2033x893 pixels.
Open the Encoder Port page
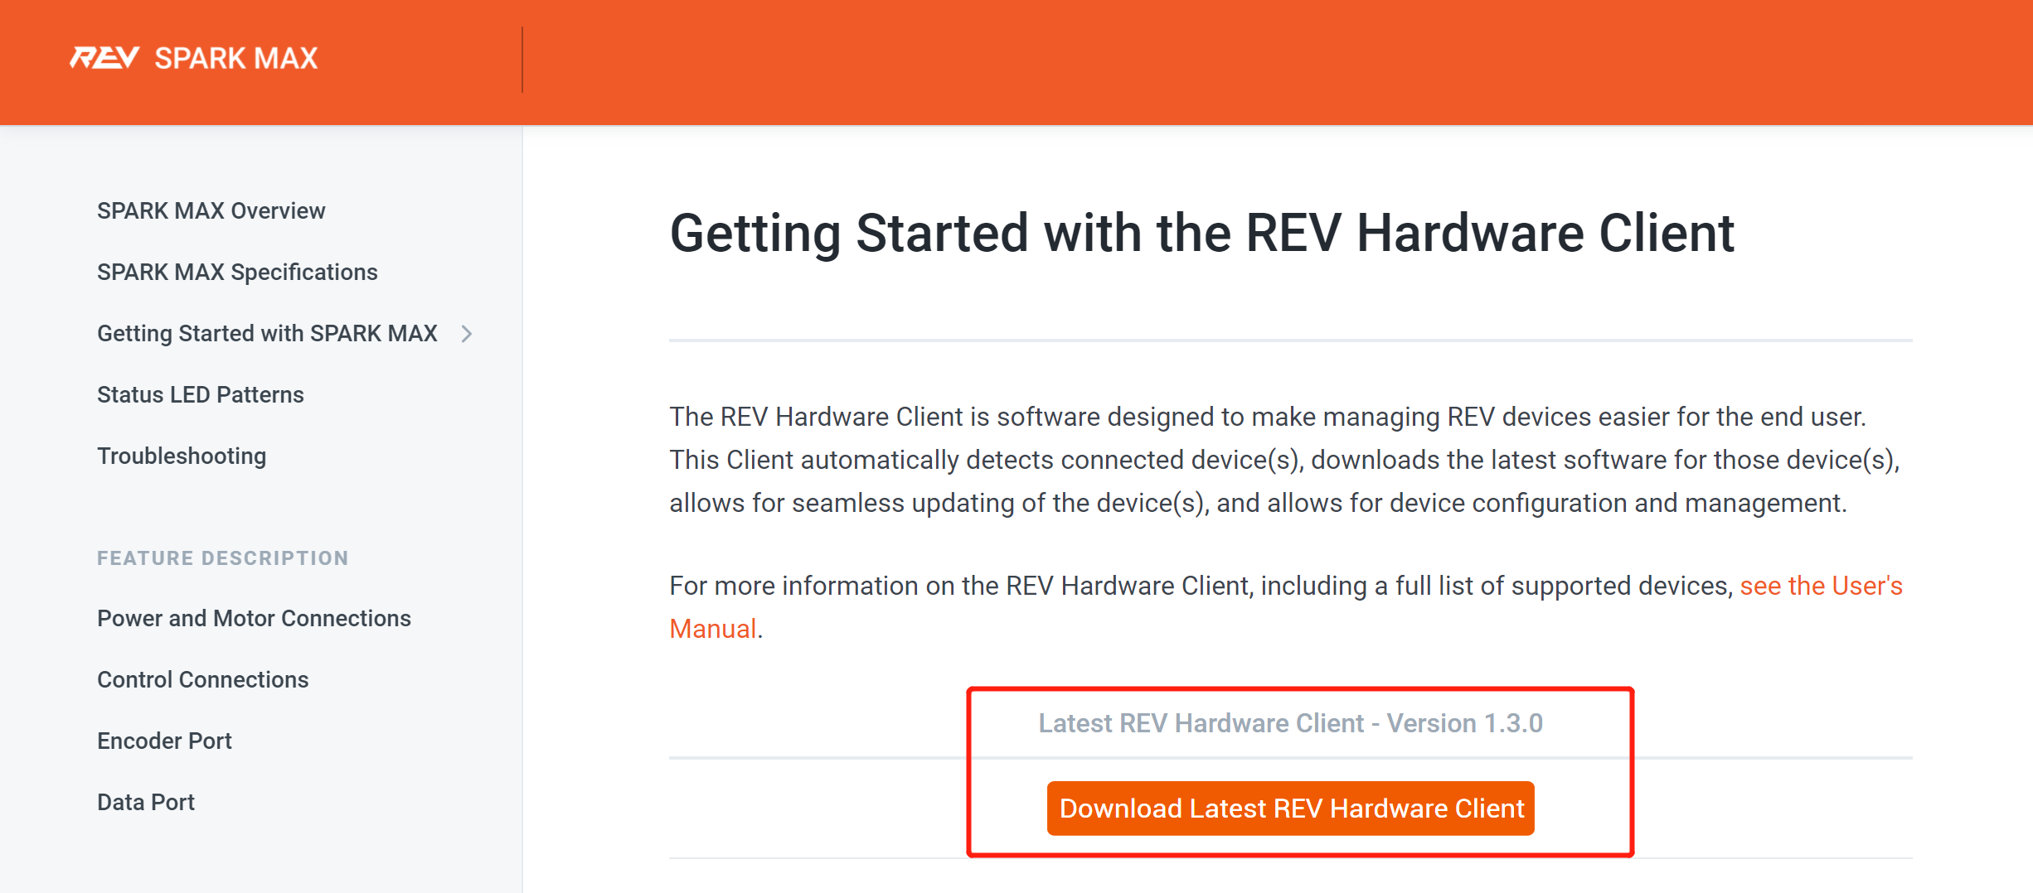(x=164, y=741)
